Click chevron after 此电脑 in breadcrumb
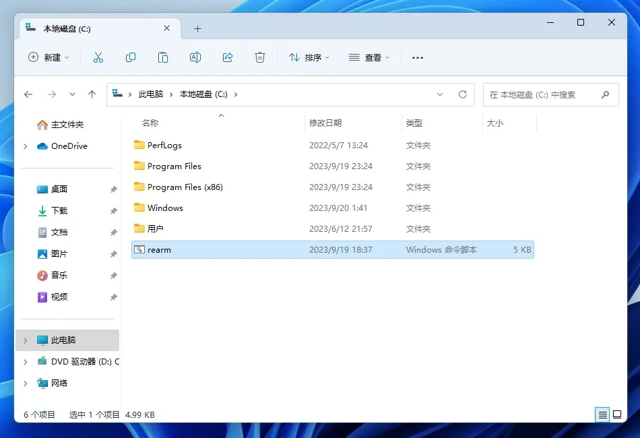 point(171,95)
